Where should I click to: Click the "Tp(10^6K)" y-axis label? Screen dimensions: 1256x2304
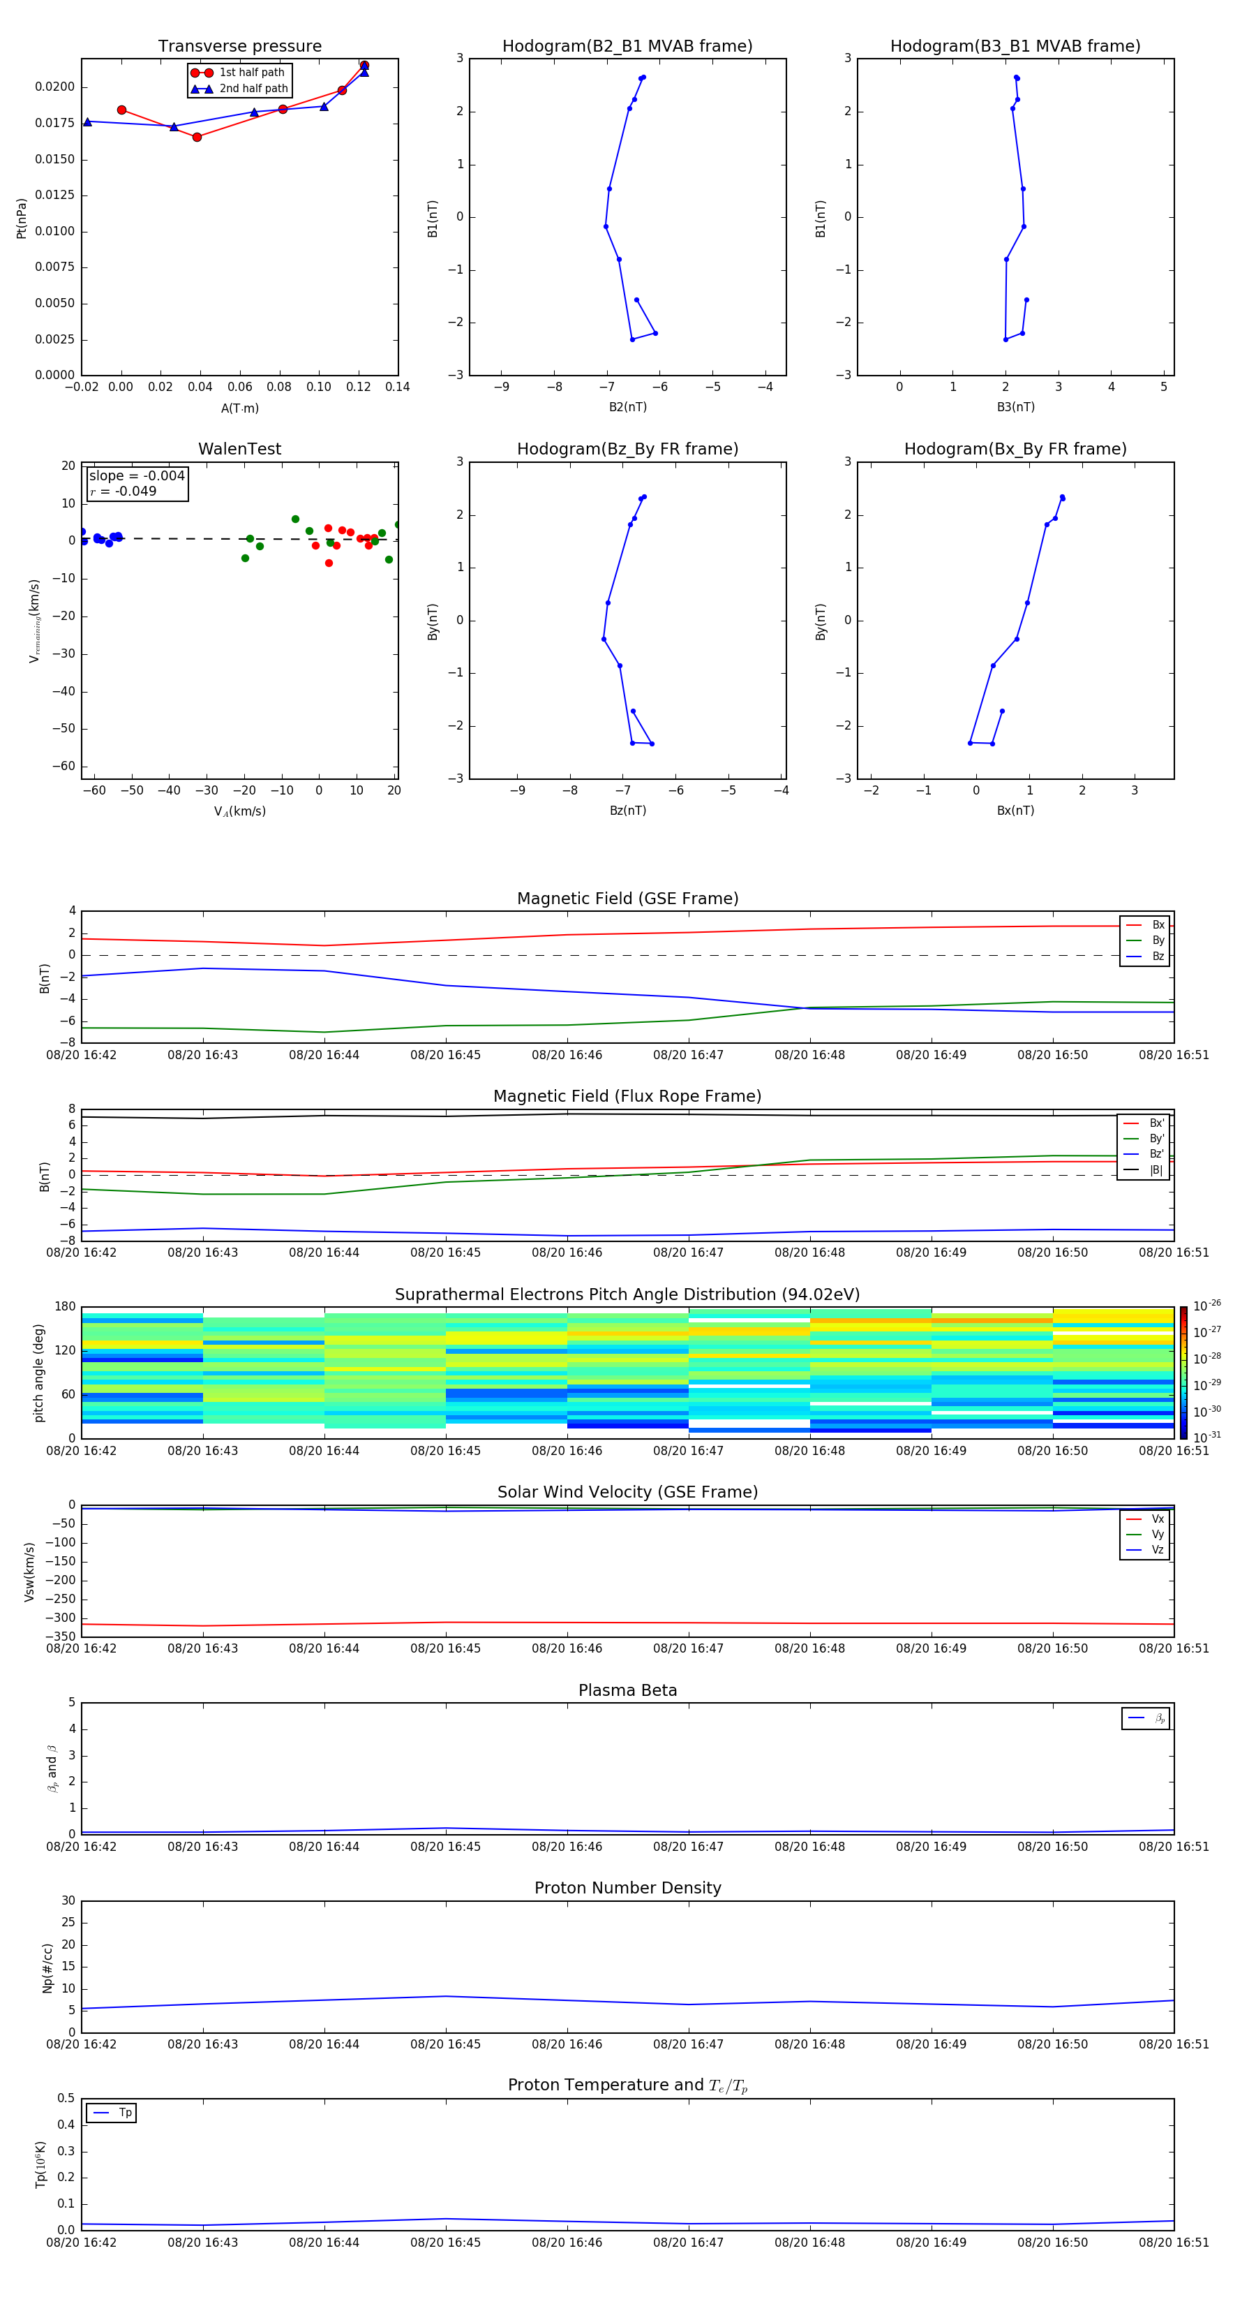tap(40, 2164)
